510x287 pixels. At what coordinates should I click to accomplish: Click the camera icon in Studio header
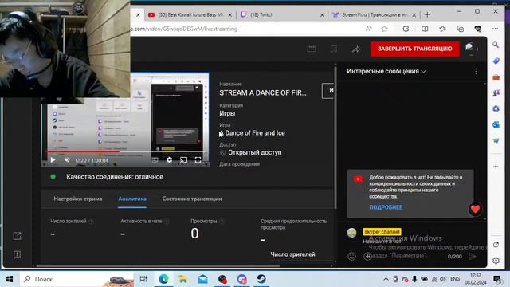(x=312, y=49)
